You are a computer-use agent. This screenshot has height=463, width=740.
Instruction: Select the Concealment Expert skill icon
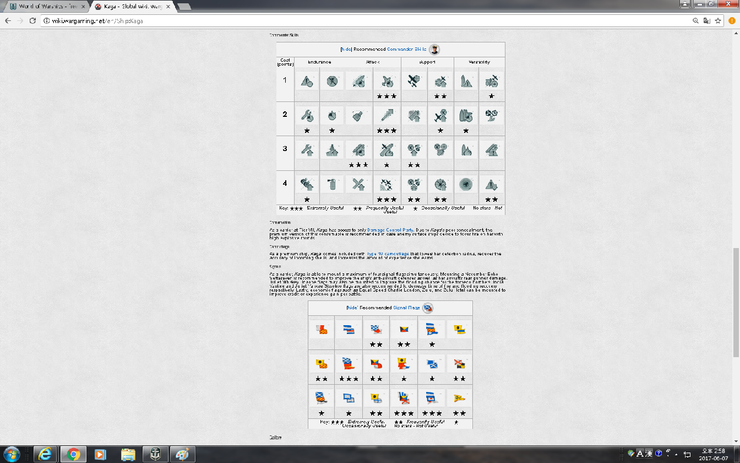click(492, 184)
